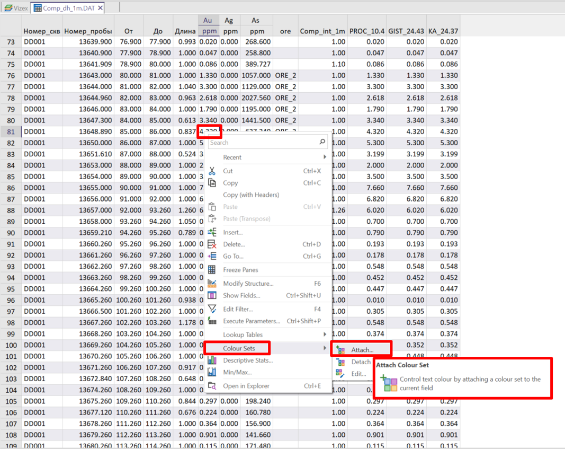Viewport: 565px width, 449px height.
Task: Click the Edit Filter funnel icon
Action: 212,309
